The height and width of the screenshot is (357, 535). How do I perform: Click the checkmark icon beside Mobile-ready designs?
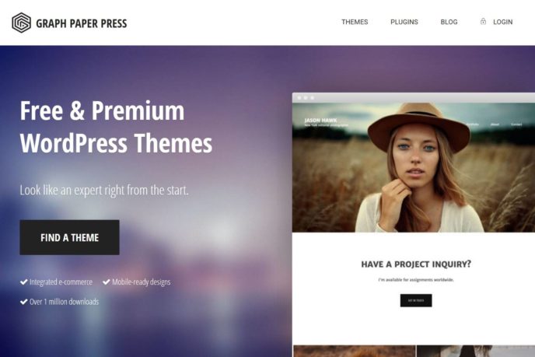[x=106, y=282]
